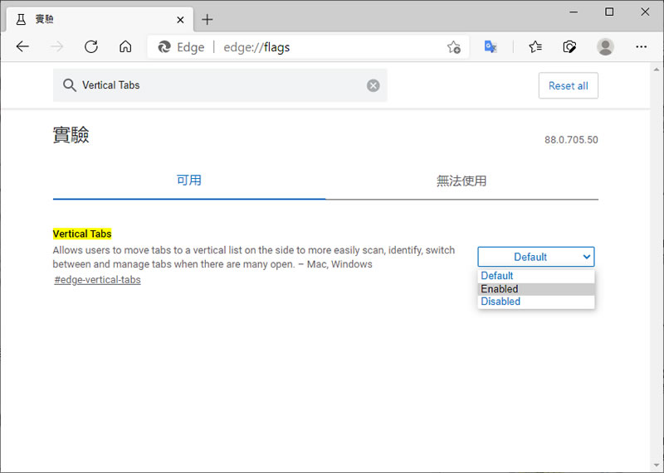Click the forward navigation arrow
This screenshot has height=473, width=664.
(x=56, y=46)
